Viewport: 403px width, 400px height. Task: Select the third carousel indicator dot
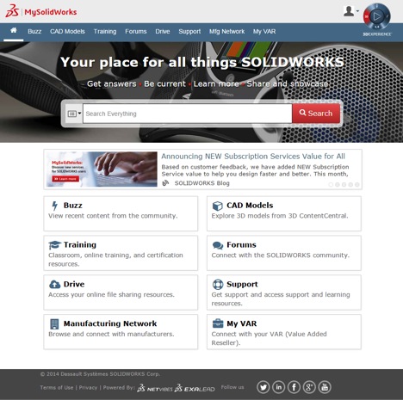344,185
